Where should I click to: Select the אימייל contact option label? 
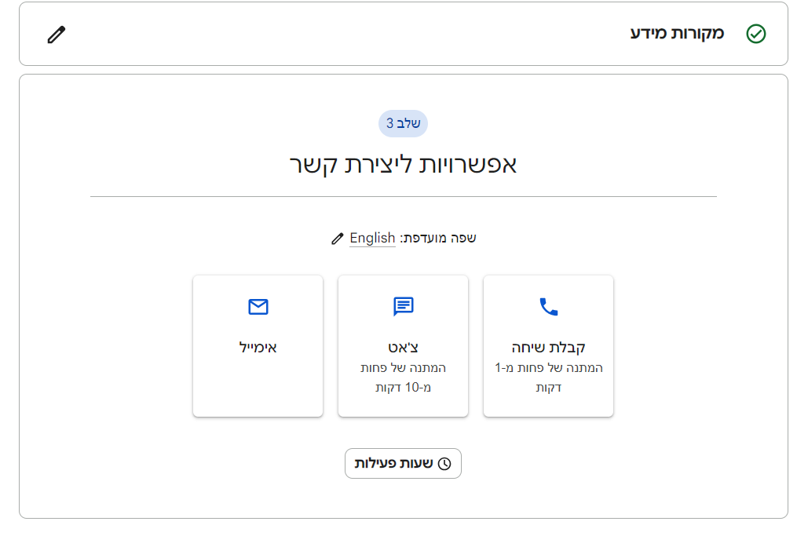click(258, 347)
